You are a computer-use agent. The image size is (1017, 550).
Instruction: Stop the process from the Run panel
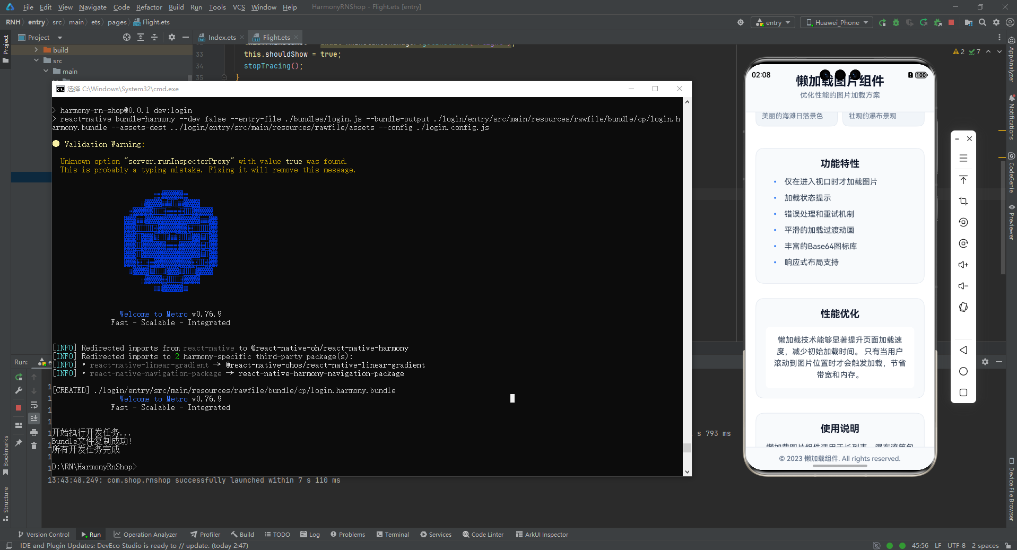click(x=19, y=408)
